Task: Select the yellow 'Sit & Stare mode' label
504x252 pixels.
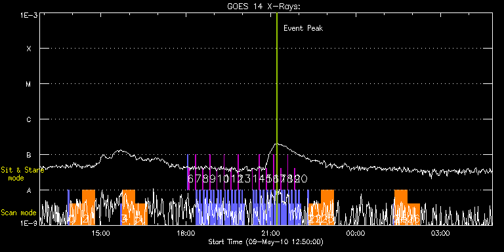Action: pos(22,173)
